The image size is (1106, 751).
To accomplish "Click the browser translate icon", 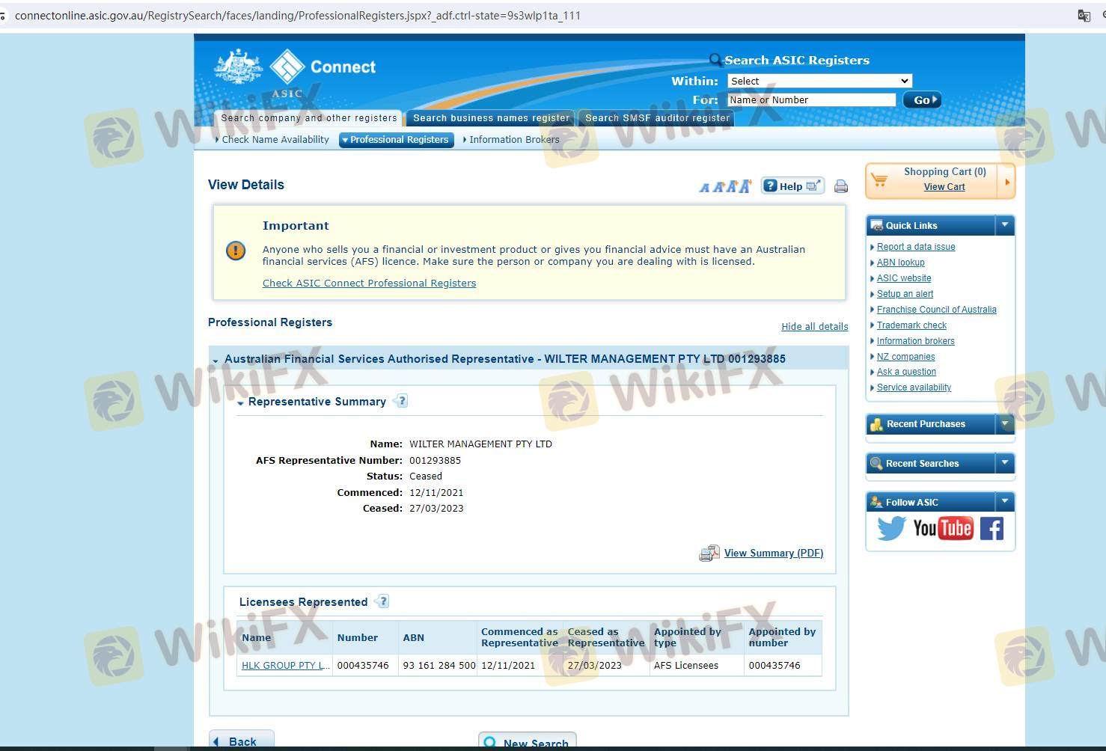I will click(1084, 16).
